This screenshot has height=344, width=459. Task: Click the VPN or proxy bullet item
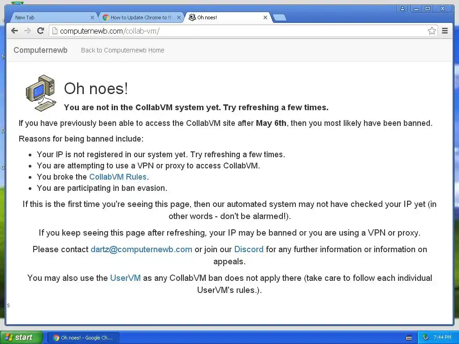point(148,166)
